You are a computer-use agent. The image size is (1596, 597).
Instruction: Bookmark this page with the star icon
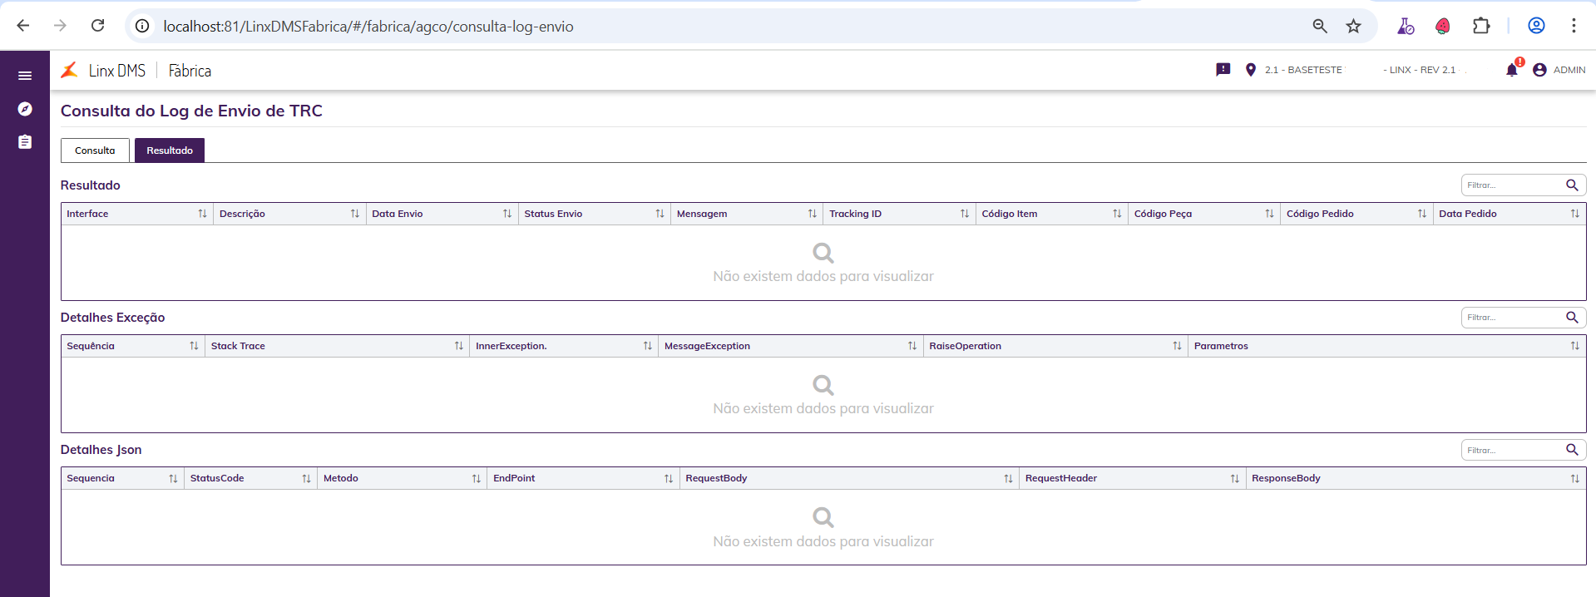[1354, 26]
